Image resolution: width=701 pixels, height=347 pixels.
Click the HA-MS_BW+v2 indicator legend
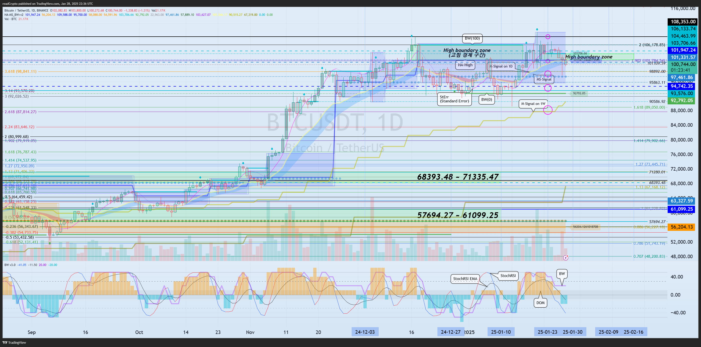click(14, 15)
